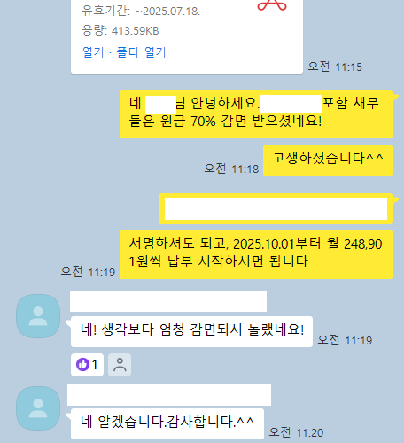
Task: Open the reacted-users person icon button
Action: (120, 364)
